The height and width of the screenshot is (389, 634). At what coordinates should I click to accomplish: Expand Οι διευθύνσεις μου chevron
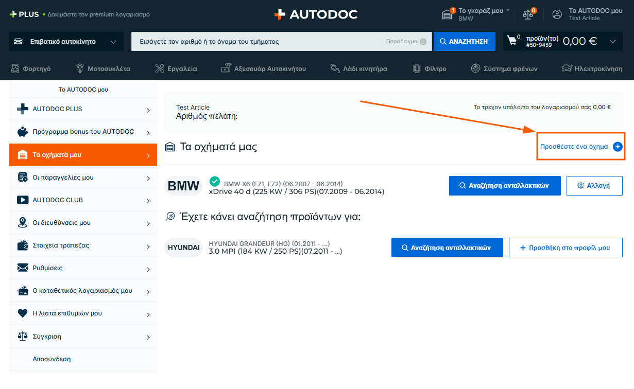point(148,224)
